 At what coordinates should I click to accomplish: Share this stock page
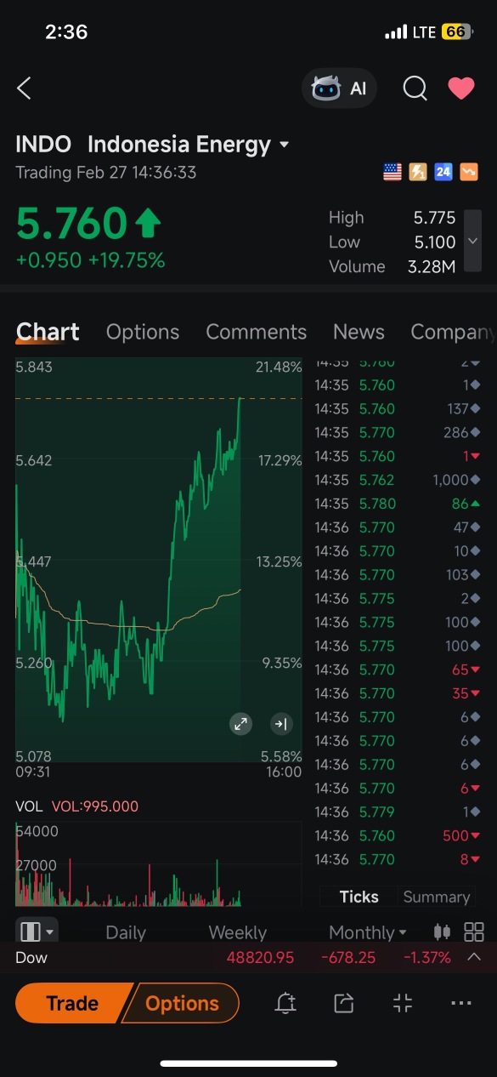[x=343, y=1004]
